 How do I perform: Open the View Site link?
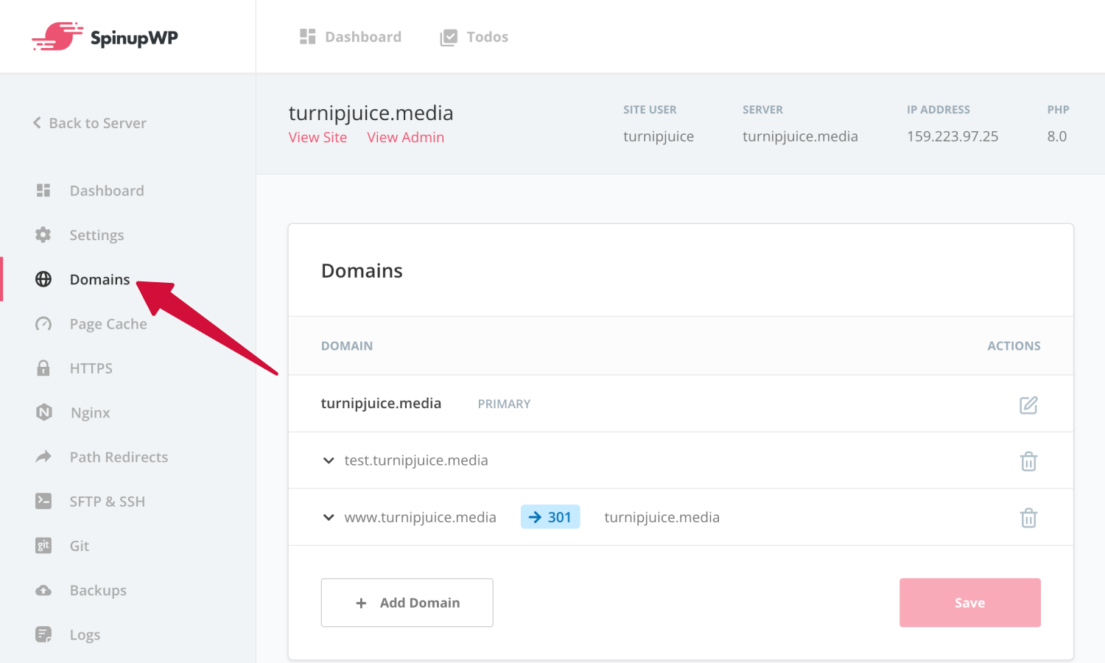[x=318, y=137]
